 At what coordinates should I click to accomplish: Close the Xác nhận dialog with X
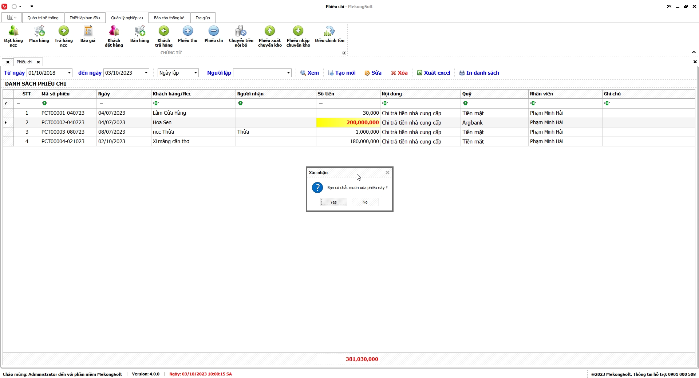coord(387,172)
